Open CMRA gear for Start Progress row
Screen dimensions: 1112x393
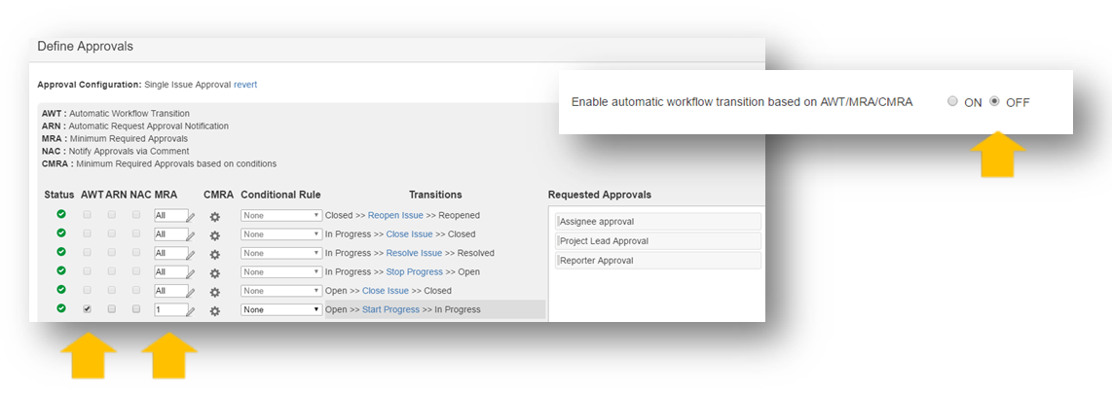click(x=215, y=311)
